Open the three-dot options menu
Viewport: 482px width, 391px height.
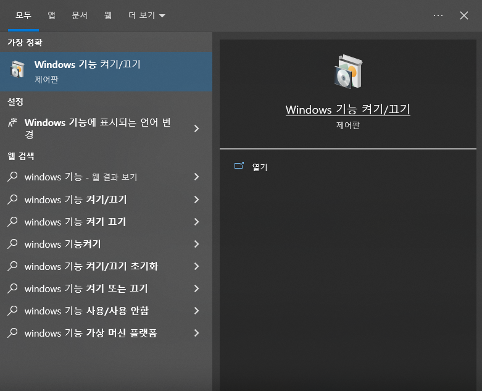pos(438,15)
